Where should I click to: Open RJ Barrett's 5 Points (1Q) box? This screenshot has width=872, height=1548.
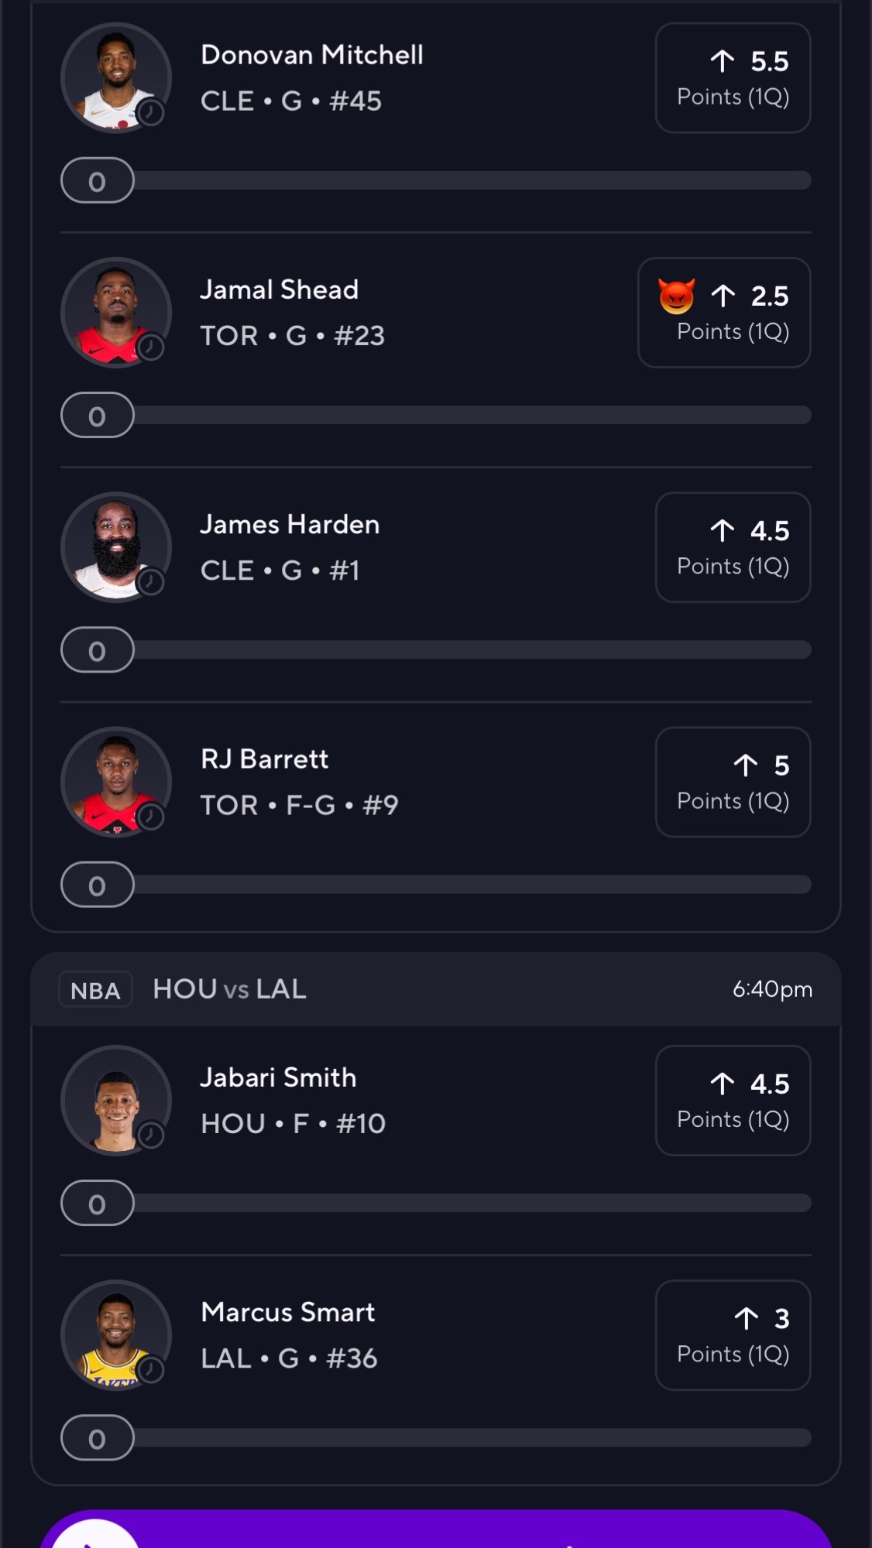pos(733,782)
